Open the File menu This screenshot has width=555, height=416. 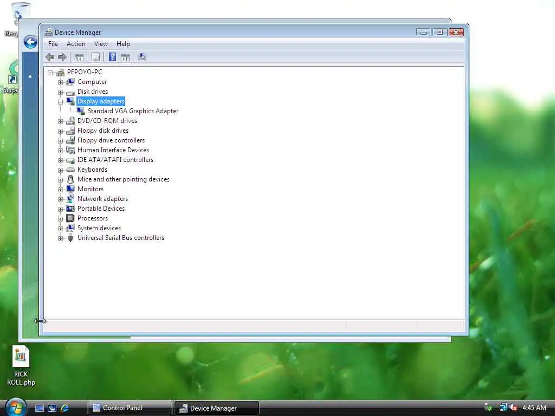click(53, 44)
